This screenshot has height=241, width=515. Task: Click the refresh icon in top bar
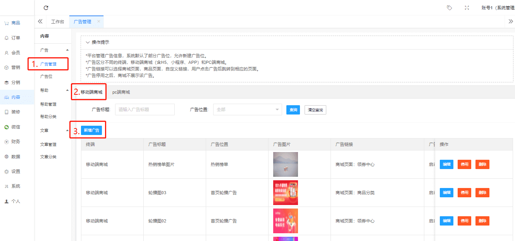point(46,8)
